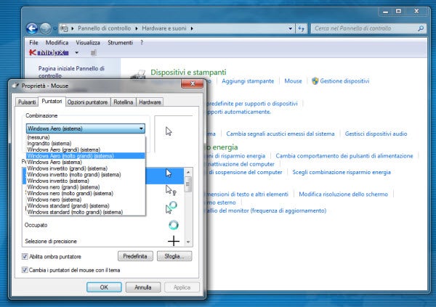Screen dimensions: 436x307
Task: Click Hardware e suoni in the breadcrumb
Action: tap(164, 28)
